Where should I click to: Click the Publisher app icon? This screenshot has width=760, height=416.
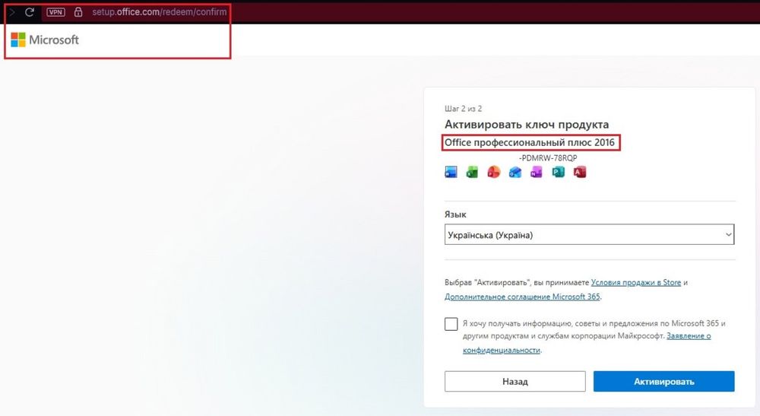pyautogui.click(x=559, y=172)
